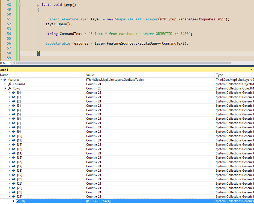Collapse the temp() method outlining box
This screenshot has width=254, height=204.
(19, 5)
